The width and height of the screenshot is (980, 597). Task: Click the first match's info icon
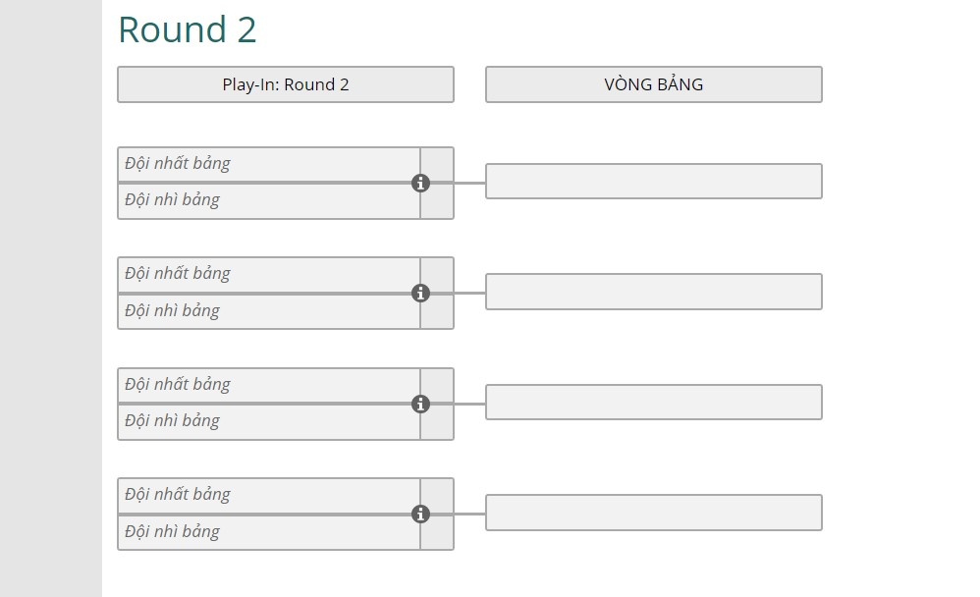[421, 183]
